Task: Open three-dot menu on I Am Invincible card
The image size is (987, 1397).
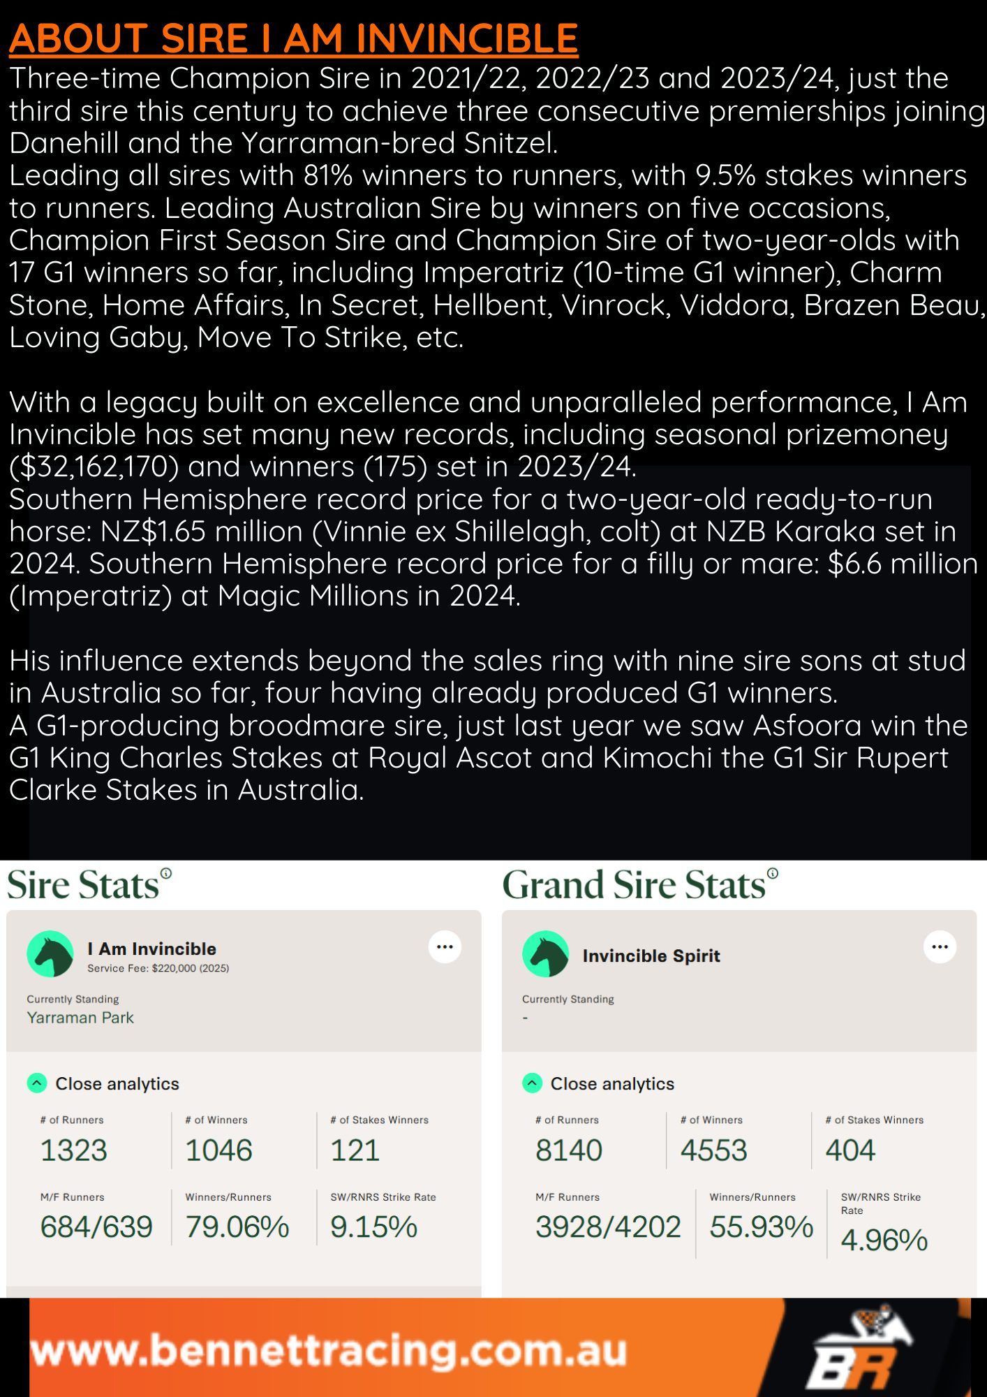Action: click(445, 947)
